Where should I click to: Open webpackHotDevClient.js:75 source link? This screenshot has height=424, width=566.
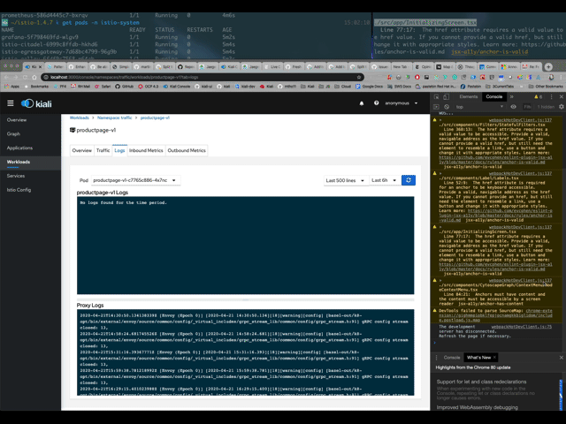pyautogui.click(x=521, y=327)
